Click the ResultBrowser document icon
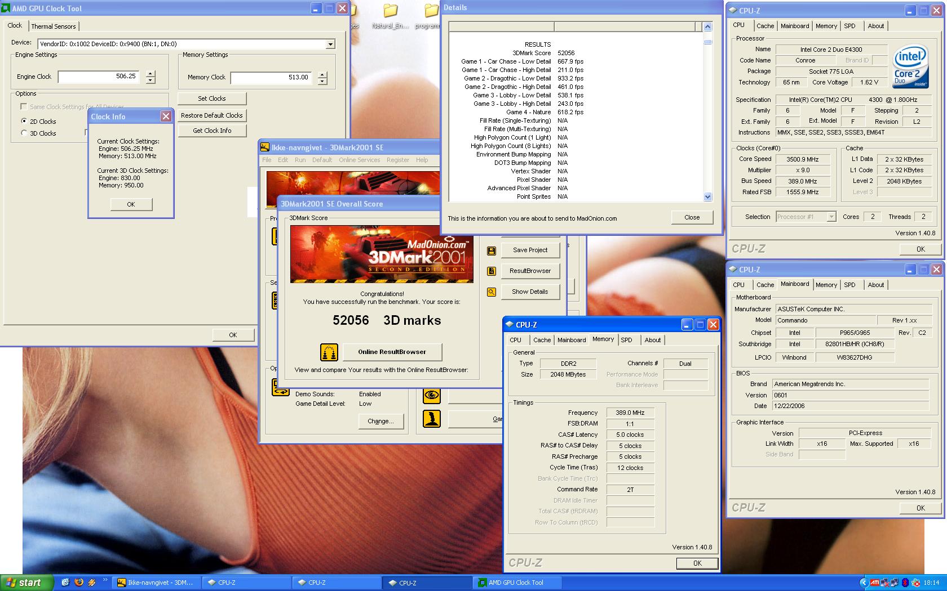The width and height of the screenshot is (947, 591). click(492, 271)
